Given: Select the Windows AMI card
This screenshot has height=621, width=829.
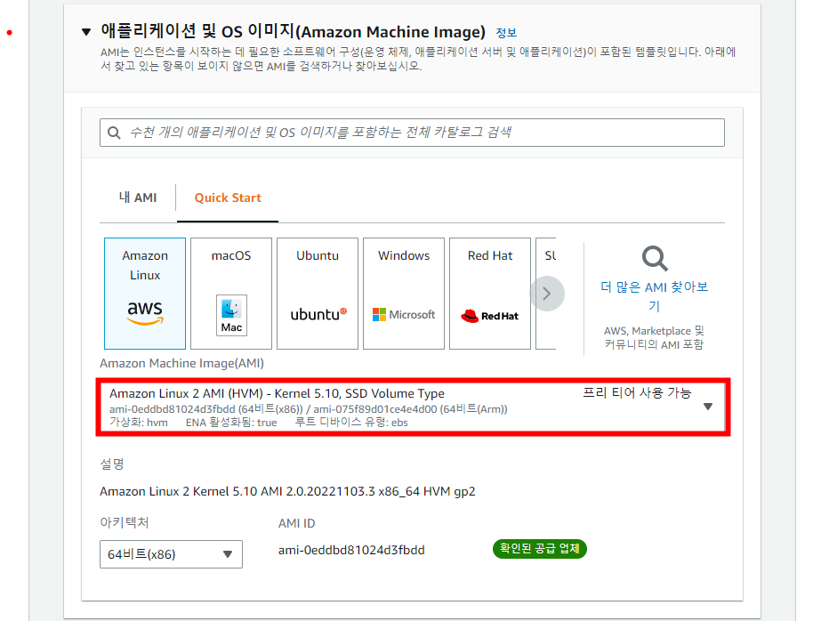Looking at the screenshot, I should click(404, 294).
